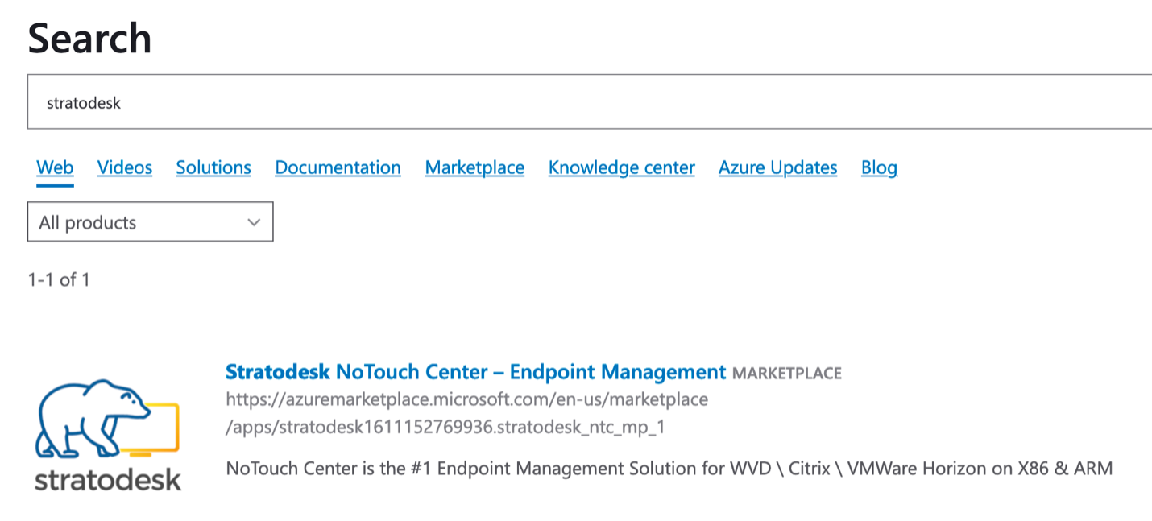Screen dimensions: 1152x521
Task: Expand the All products dropdown
Action: coord(151,222)
